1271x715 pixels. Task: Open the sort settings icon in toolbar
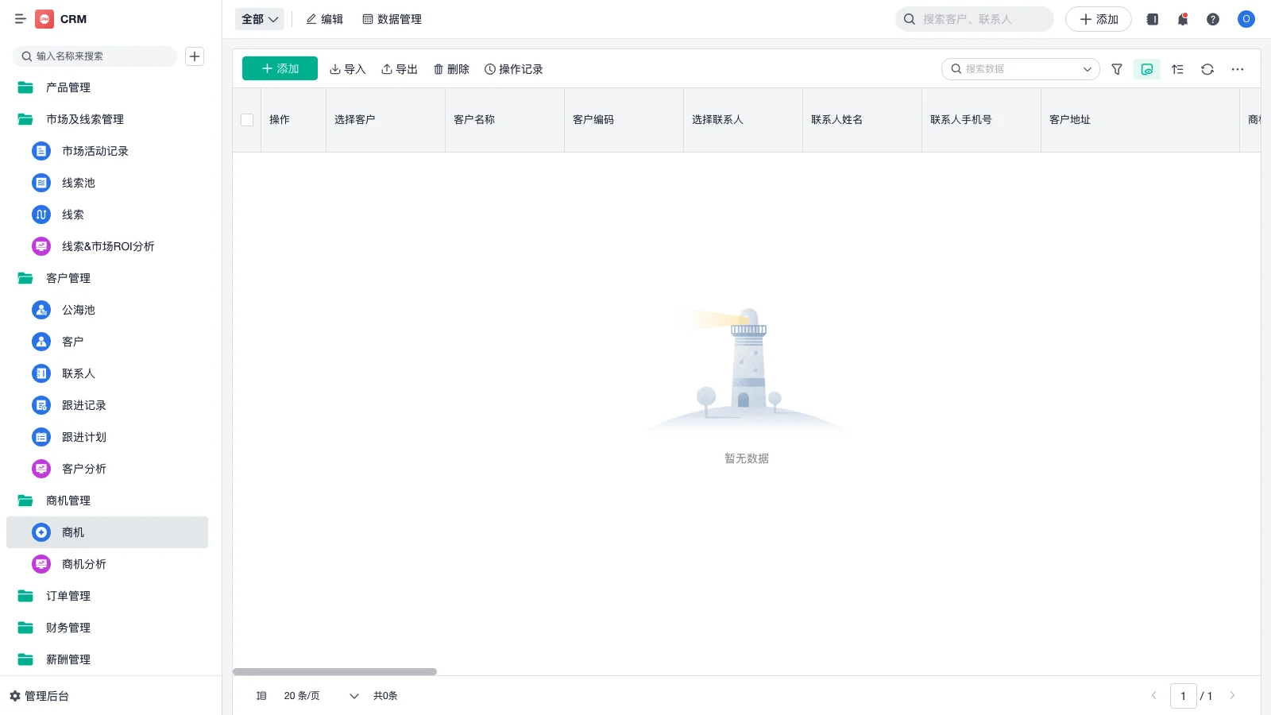pyautogui.click(x=1177, y=69)
